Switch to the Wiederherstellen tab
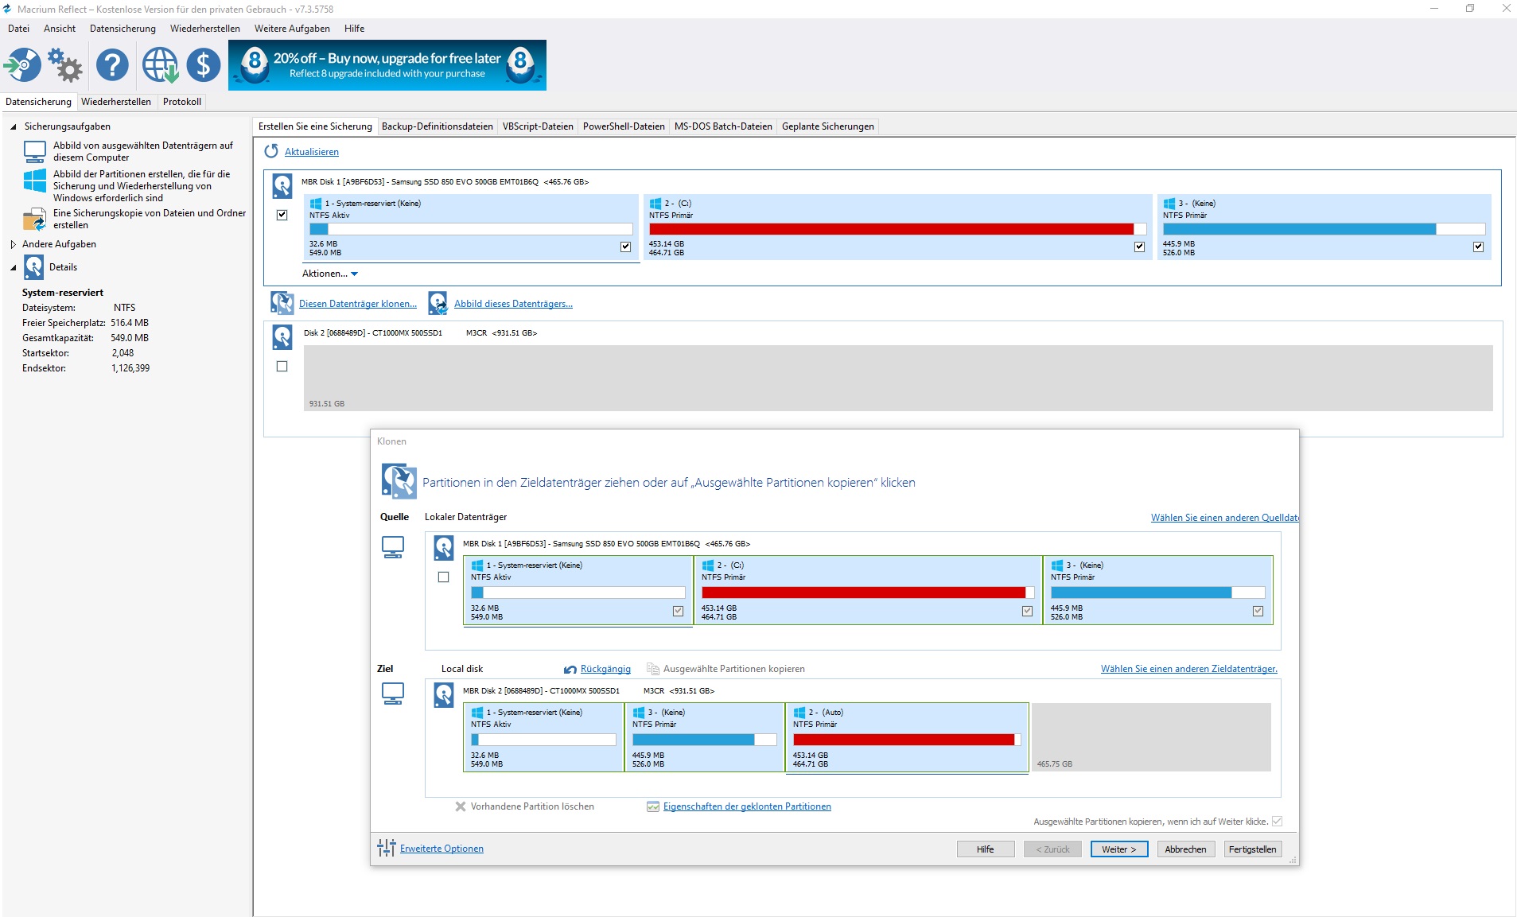 tap(116, 102)
